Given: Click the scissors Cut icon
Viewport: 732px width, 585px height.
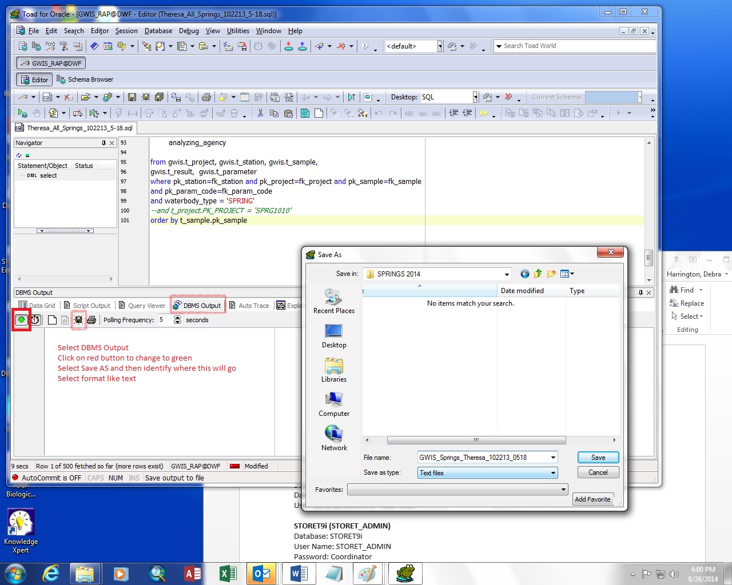Looking at the screenshot, I should pos(260,113).
